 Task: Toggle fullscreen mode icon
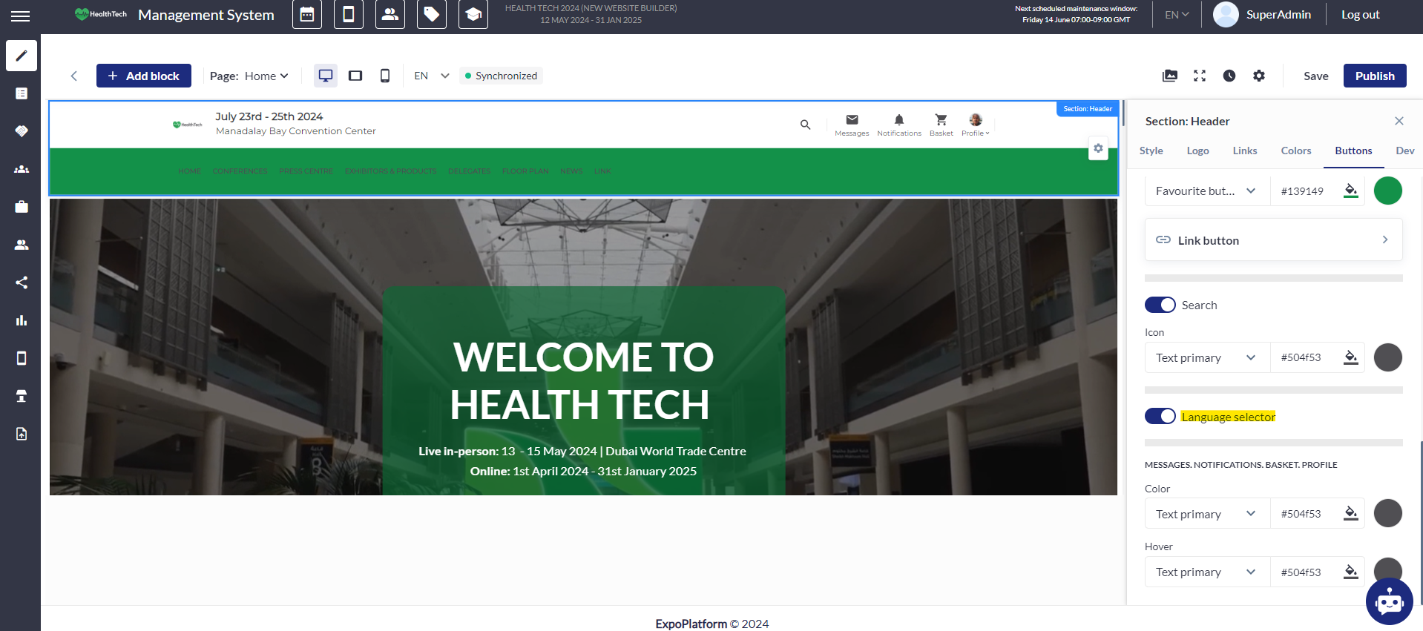(x=1200, y=76)
